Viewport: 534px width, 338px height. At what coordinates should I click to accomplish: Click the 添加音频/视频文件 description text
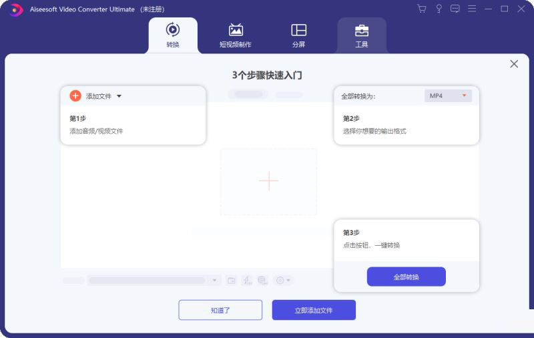[x=96, y=131]
